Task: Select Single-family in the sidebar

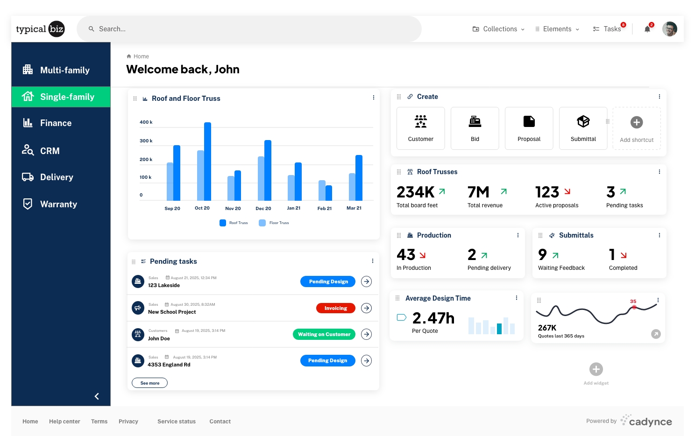Action: click(x=61, y=97)
